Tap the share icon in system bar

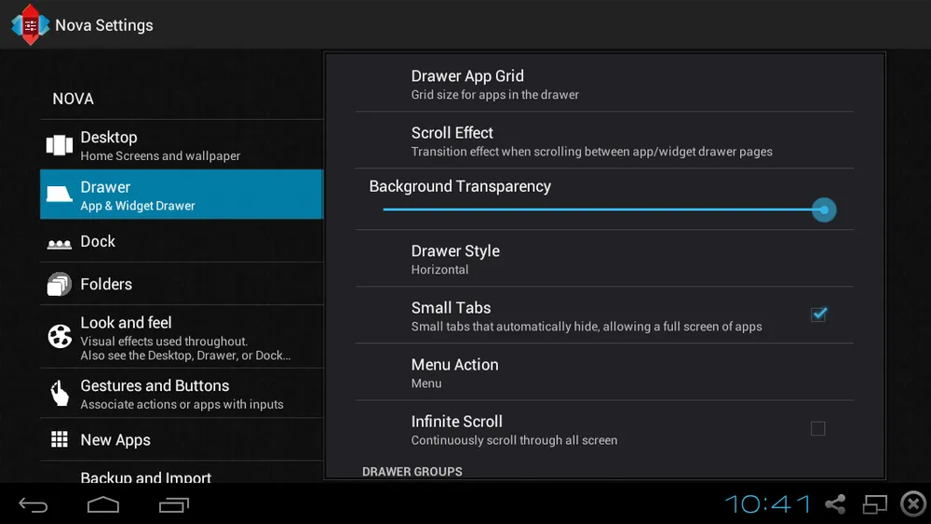(835, 504)
